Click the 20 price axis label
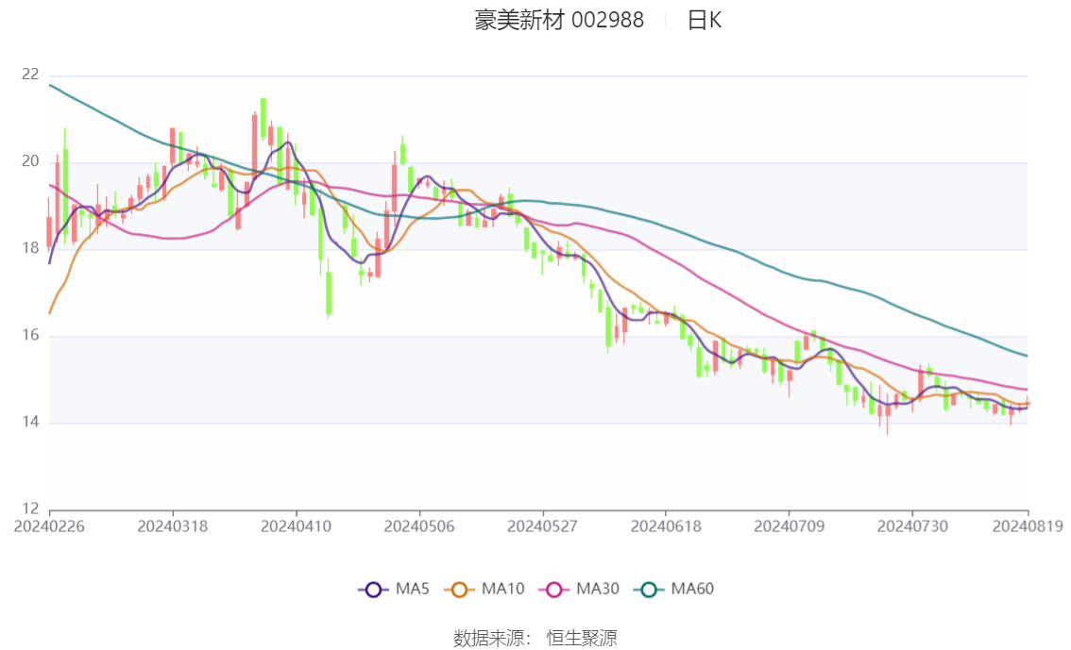Screen dimensions: 1071x650 31,161
